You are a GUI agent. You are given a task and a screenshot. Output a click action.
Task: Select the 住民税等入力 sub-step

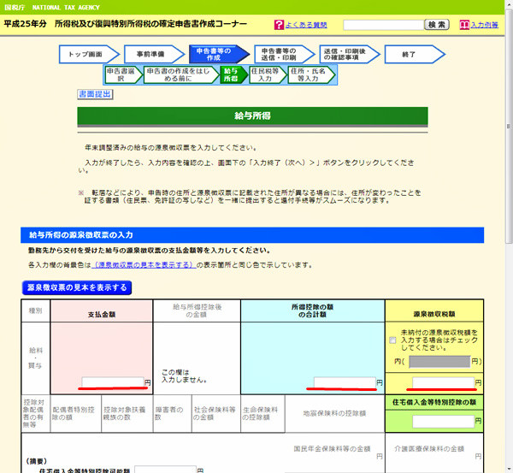(x=268, y=75)
